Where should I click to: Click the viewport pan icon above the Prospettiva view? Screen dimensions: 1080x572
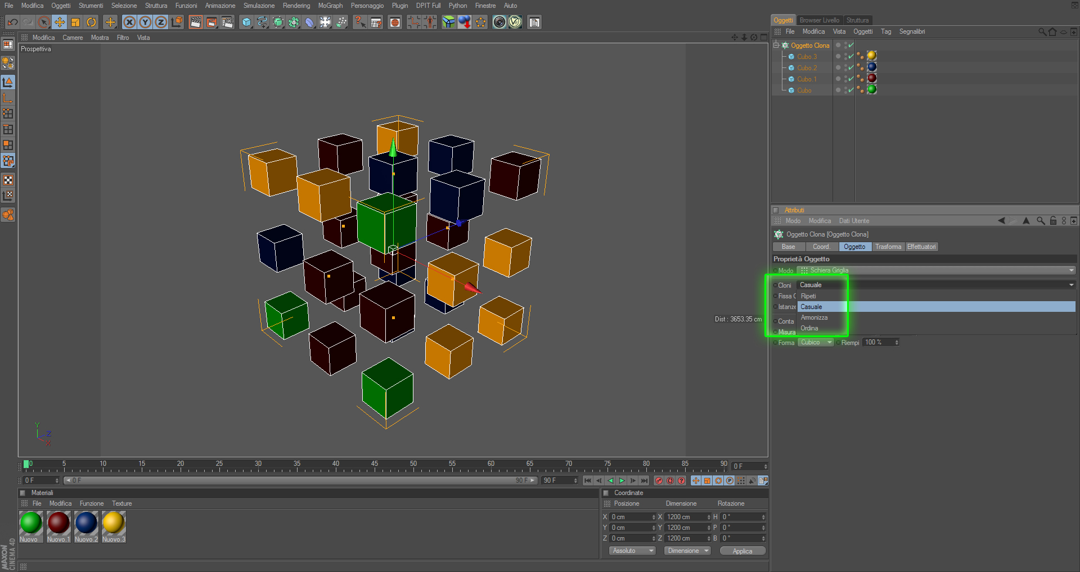click(735, 38)
